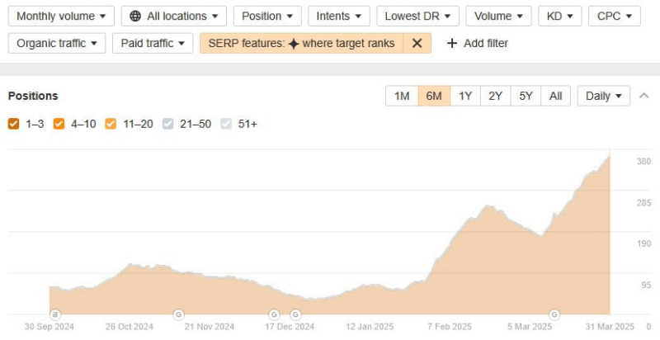The image size is (660, 340).
Task: Enable the 21–50 positions checkbox
Action: click(168, 124)
